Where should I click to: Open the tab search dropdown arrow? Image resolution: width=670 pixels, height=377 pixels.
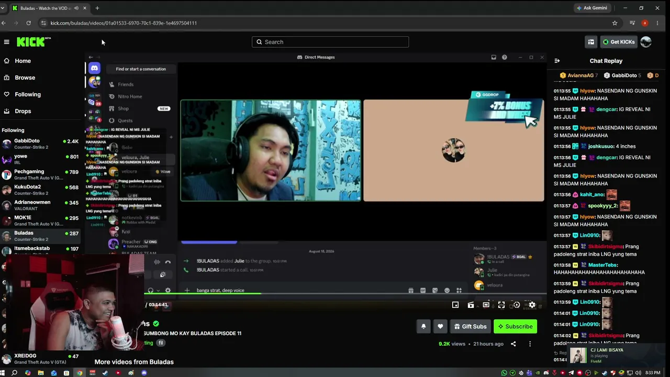(x=3, y=8)
